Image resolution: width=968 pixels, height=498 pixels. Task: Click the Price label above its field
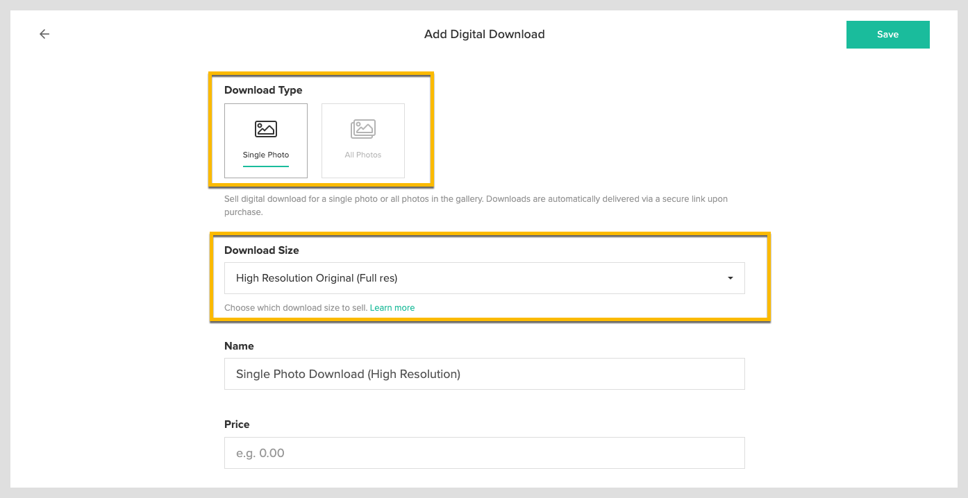click(x=237, y=424)
